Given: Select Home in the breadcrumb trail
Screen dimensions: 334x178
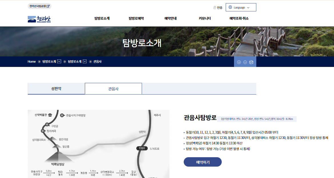Looking at the screenshot, I should [31, 61].
